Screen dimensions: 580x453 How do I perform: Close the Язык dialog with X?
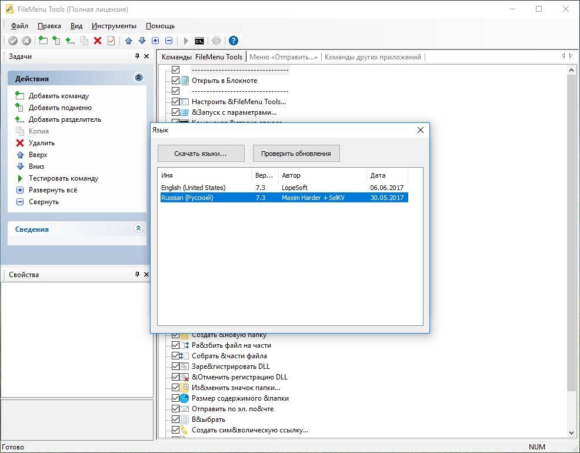pos(420,130)
